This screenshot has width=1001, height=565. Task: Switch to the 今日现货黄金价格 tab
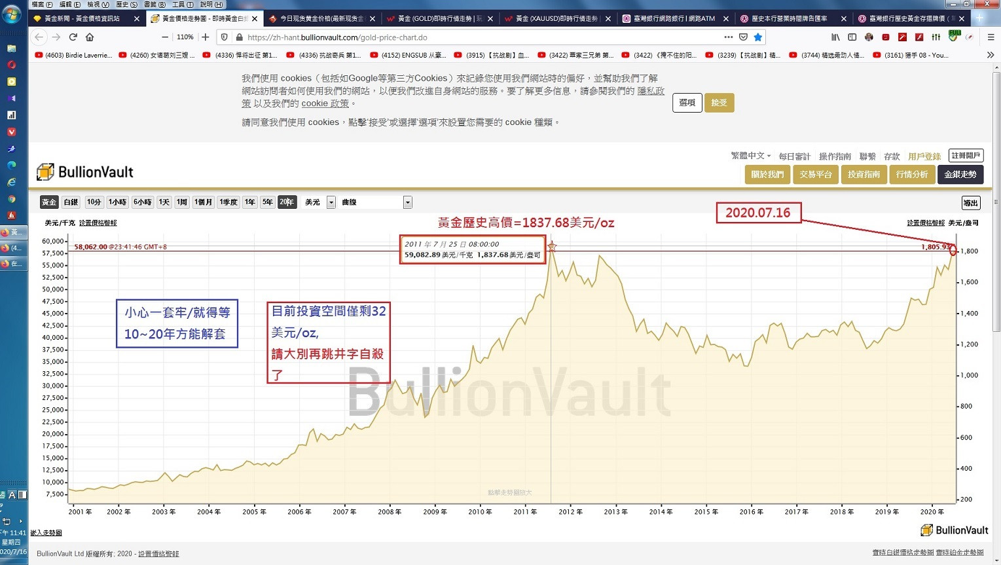[x=323, y=19]
